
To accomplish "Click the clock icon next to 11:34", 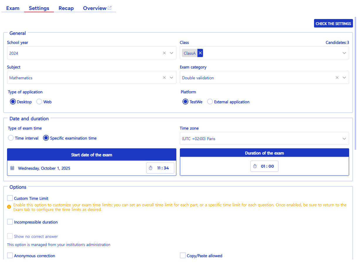I will pos(151,168).
